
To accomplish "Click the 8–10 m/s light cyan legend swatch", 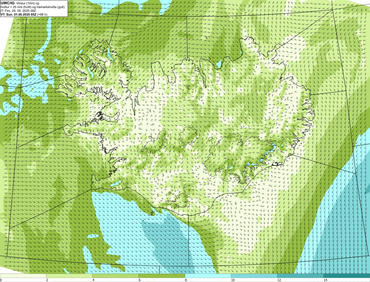I will tap(208, 276).
